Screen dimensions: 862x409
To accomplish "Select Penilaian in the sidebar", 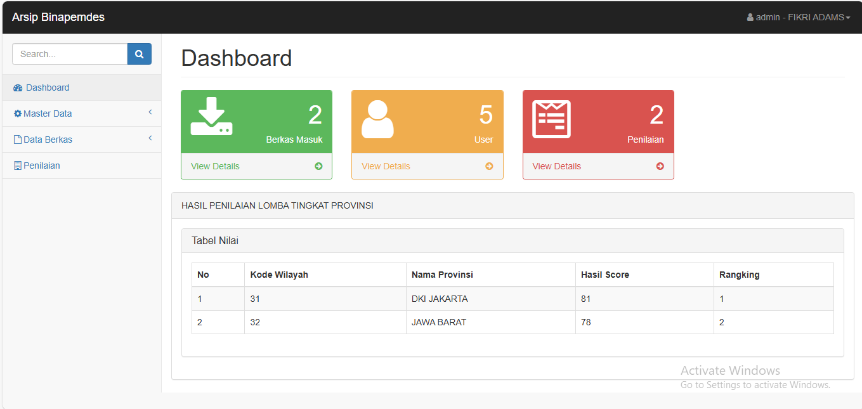I will (x=41, y=165).
